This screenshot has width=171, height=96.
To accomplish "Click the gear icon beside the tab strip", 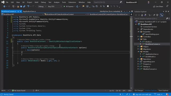I will [x=132, y=11].
